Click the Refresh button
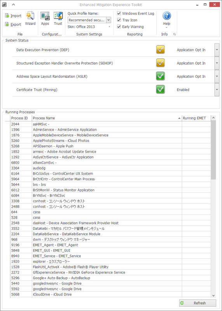The image size is (222, 311). (198, 303)
